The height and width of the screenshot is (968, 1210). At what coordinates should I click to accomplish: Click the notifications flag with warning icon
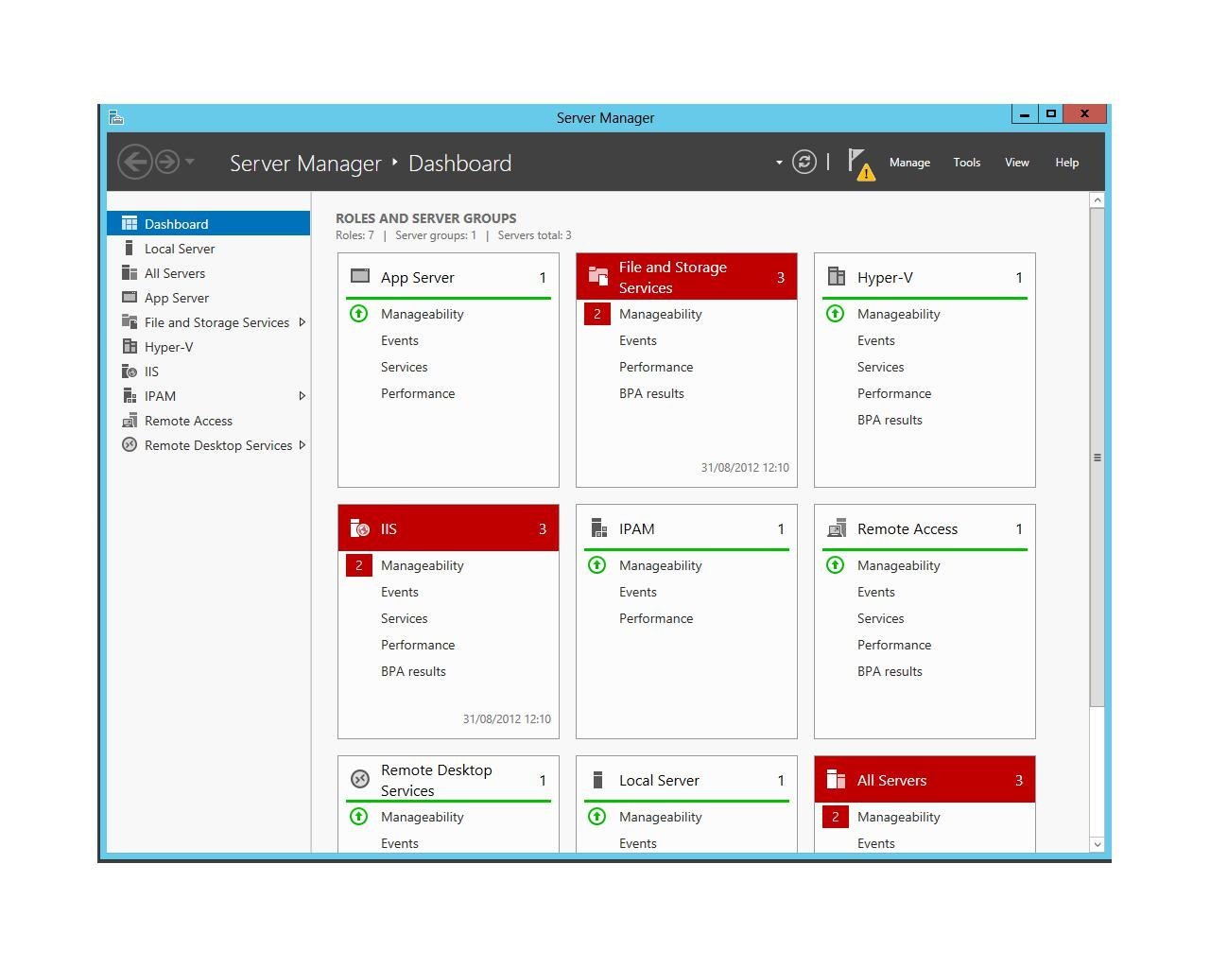tap(860, 164)
